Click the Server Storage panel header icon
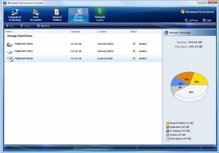 point(166,33)
